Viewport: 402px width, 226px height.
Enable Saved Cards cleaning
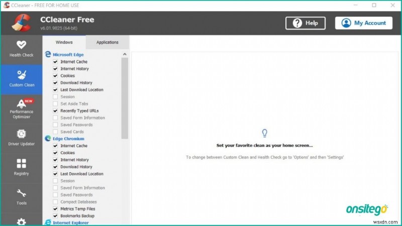point(55,132)
